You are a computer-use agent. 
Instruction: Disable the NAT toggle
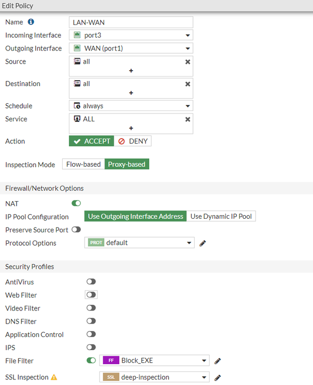(x=76, y=204)
